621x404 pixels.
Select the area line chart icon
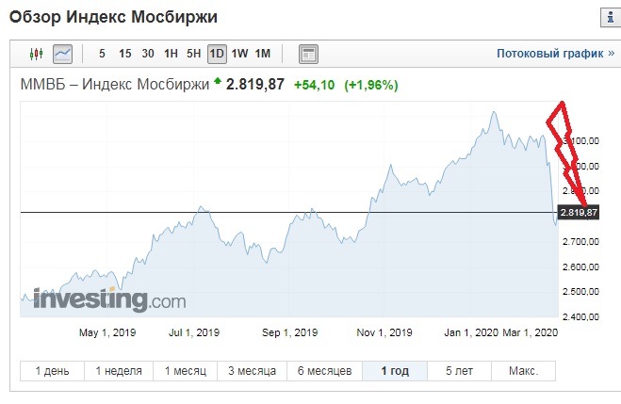coord(63,54)
